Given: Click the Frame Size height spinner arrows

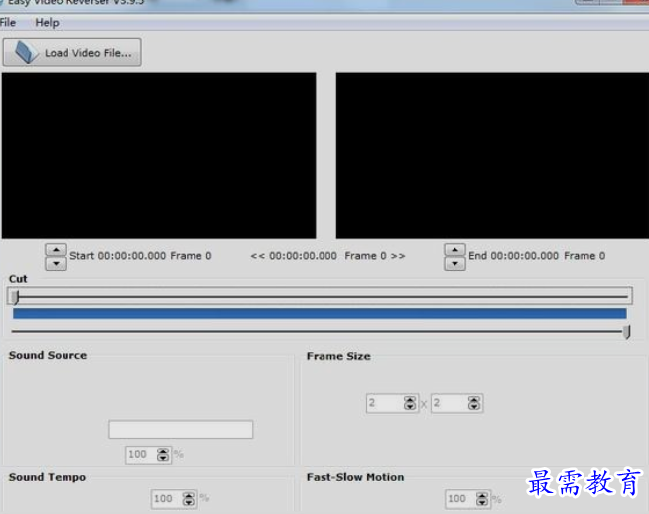Looking at the screenshot, I should (474, 403).
